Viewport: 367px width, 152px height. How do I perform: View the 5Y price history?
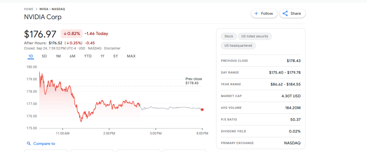[115, 56]
